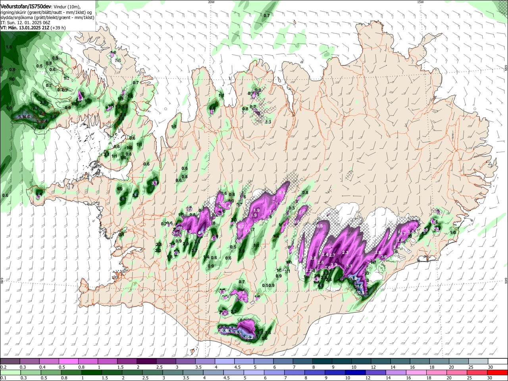Pick the lavender snow swatch between 4 and 4.5
The width and height of the screenshot is (508, 381).
click(x=224, y=362)
